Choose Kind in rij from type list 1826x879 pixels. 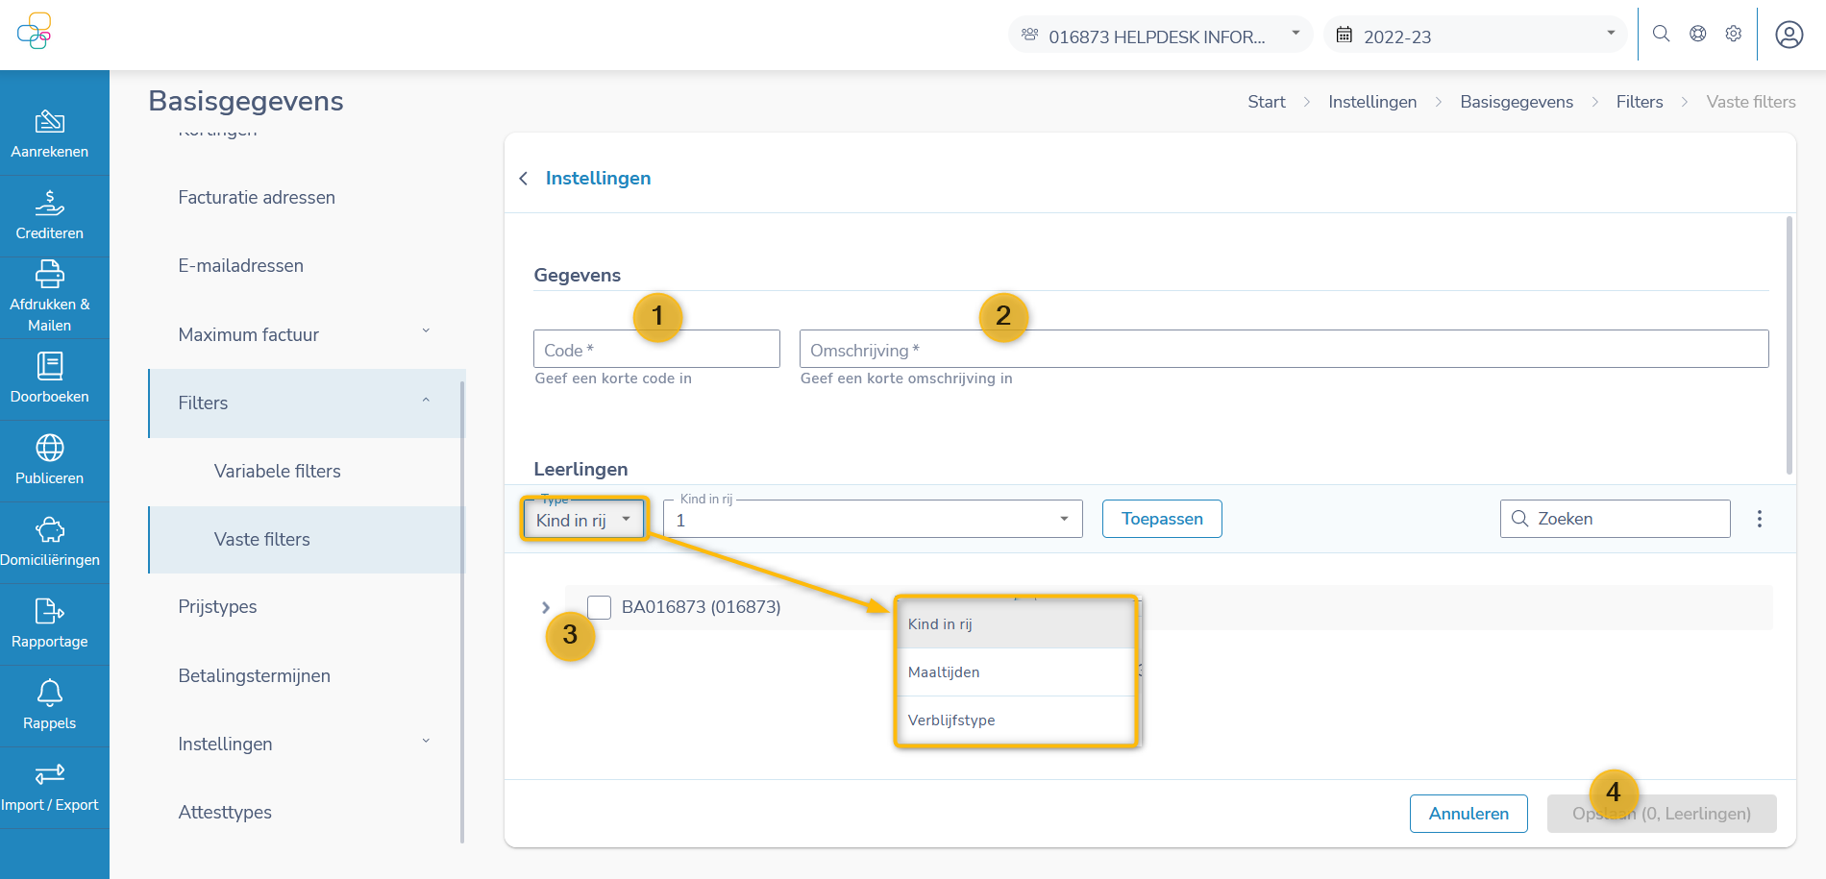1016,624
